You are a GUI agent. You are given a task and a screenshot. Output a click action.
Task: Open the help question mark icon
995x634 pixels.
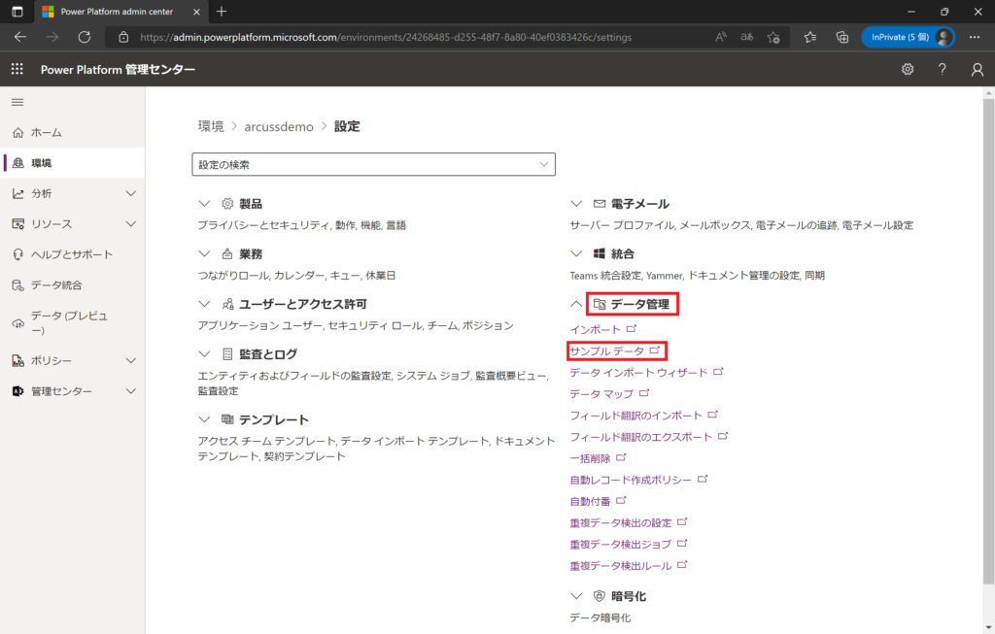[x=942, y=69]
